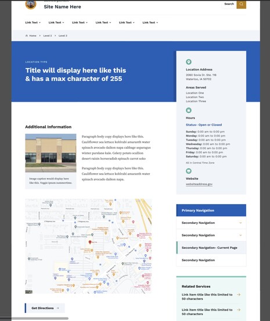The height and width of the screenshot is (321, 270).
Task: Open the third Link Text dropdown menu
Action: tap(80, 23)
